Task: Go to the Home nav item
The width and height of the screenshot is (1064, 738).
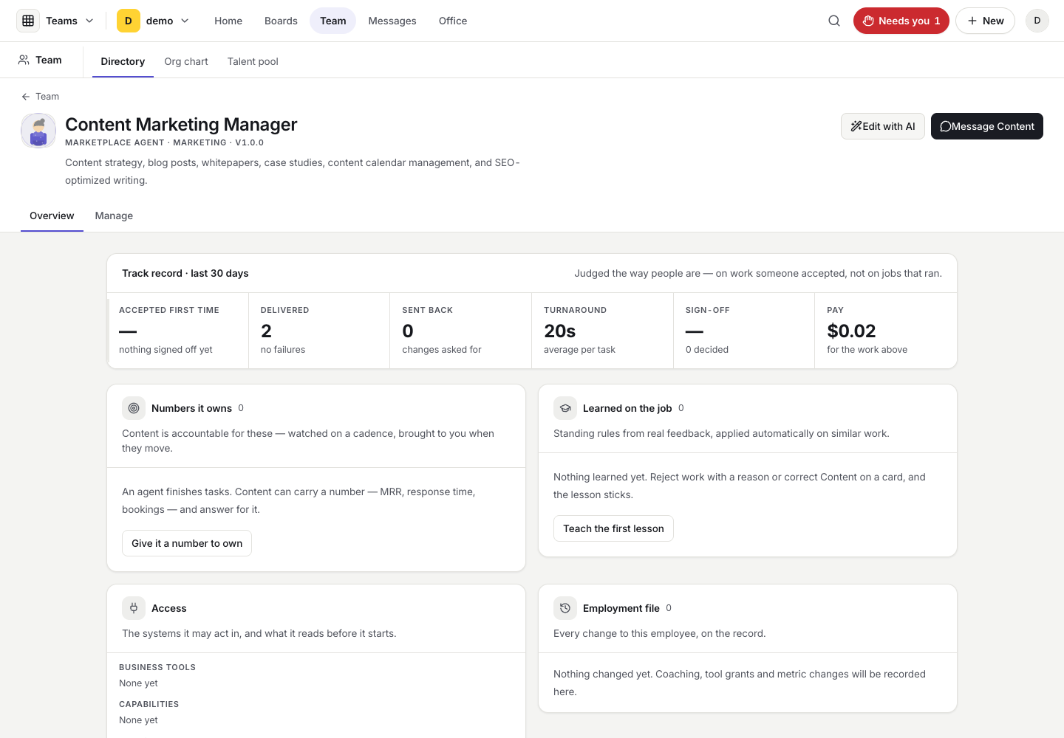Action: point(228,21)
